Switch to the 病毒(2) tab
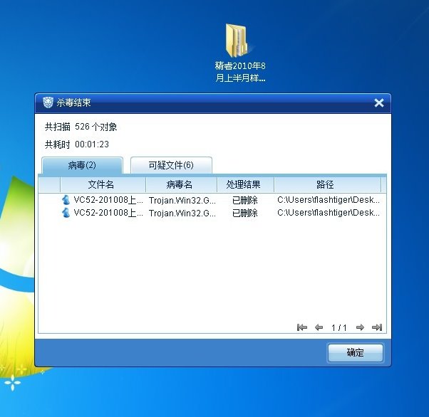The height and width of the screenshot is (417, 429). 82,165
